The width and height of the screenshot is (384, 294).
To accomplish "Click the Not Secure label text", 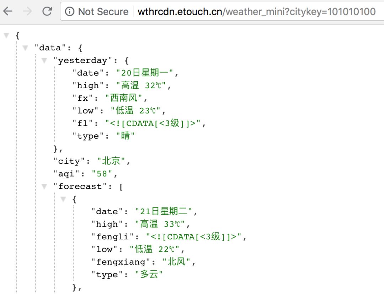I will click(x=103, y=12).
